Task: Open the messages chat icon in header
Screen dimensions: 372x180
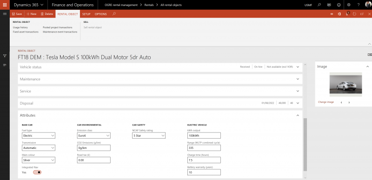Action: pos(329,5)
